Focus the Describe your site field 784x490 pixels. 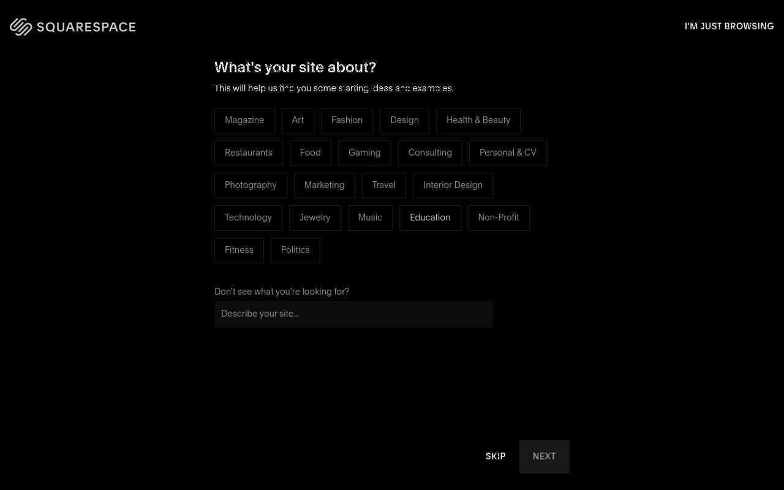click(353, 314)
